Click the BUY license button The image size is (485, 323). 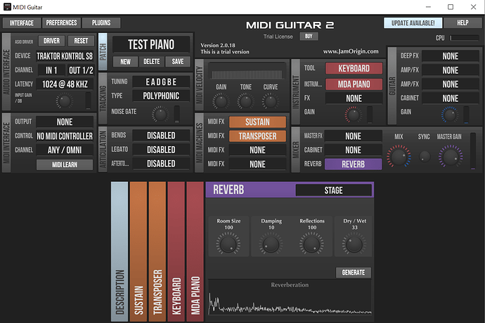(x=309, y=37)
